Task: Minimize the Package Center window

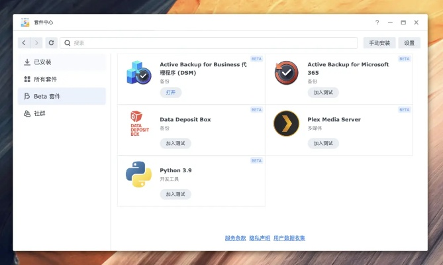Action: (390, 23)
